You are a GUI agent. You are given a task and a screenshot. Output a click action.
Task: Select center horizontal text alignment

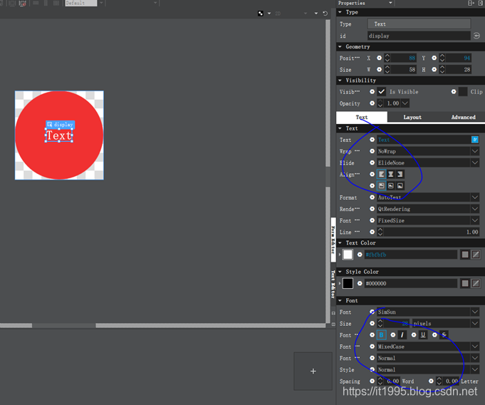[x=391, y=174]
